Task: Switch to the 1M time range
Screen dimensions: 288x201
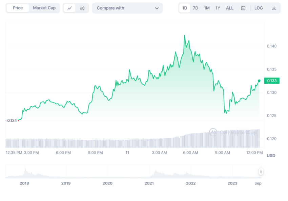Action: [x=207, y=8]
